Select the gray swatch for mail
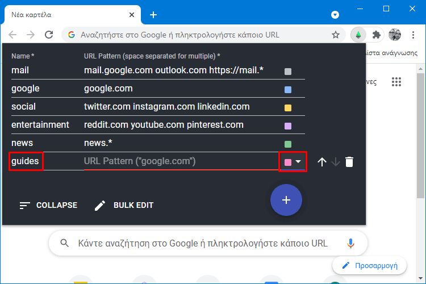426x284 pixels. pos(288,72)
